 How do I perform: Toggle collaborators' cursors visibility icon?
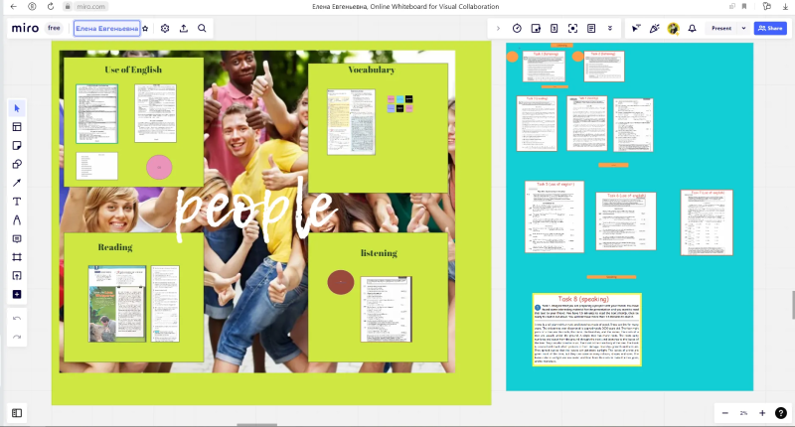click(636, 29)
